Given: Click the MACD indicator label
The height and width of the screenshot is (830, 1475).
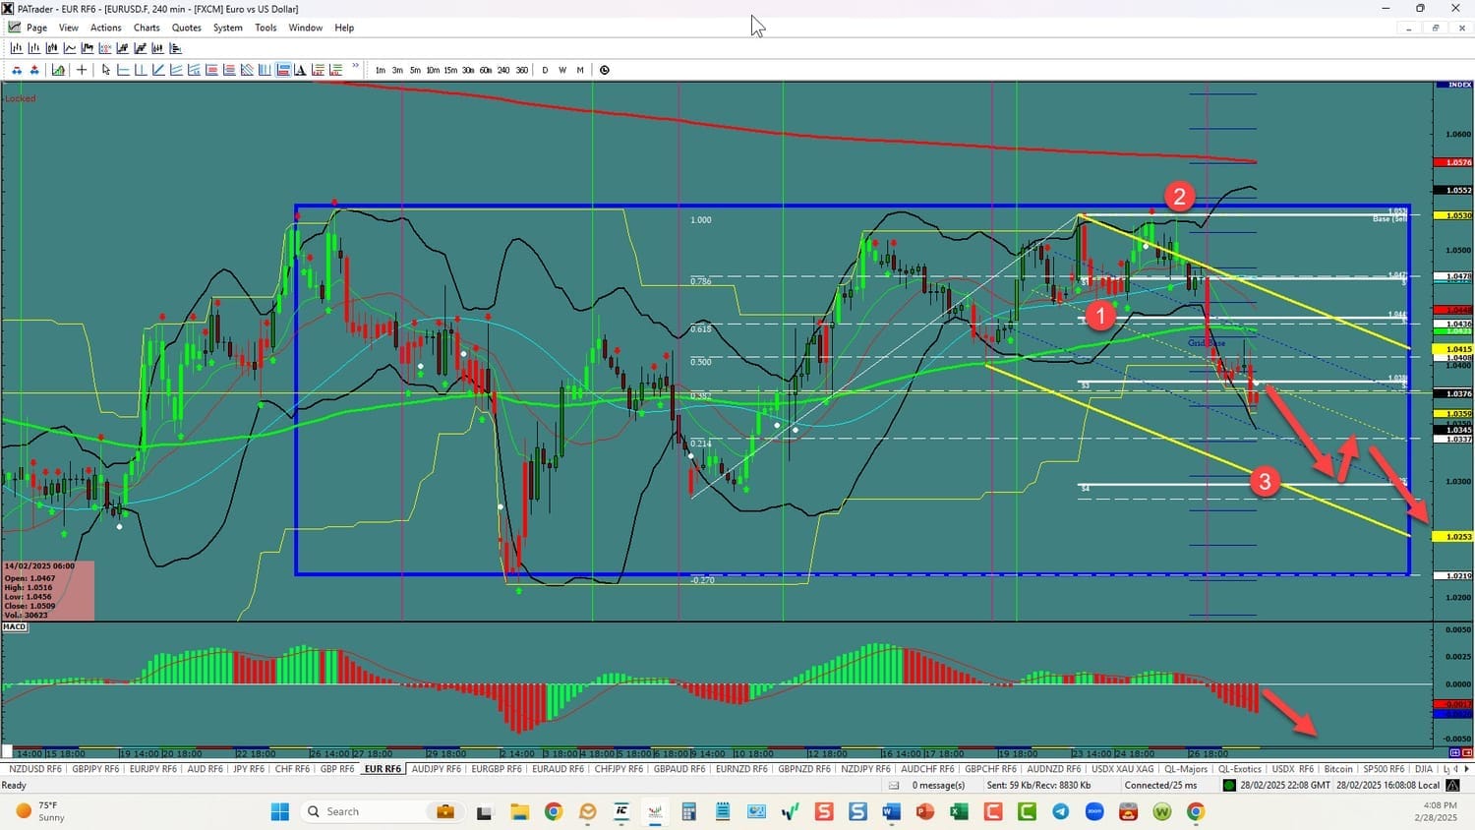Looking at the screenshot, I should 15,626.
